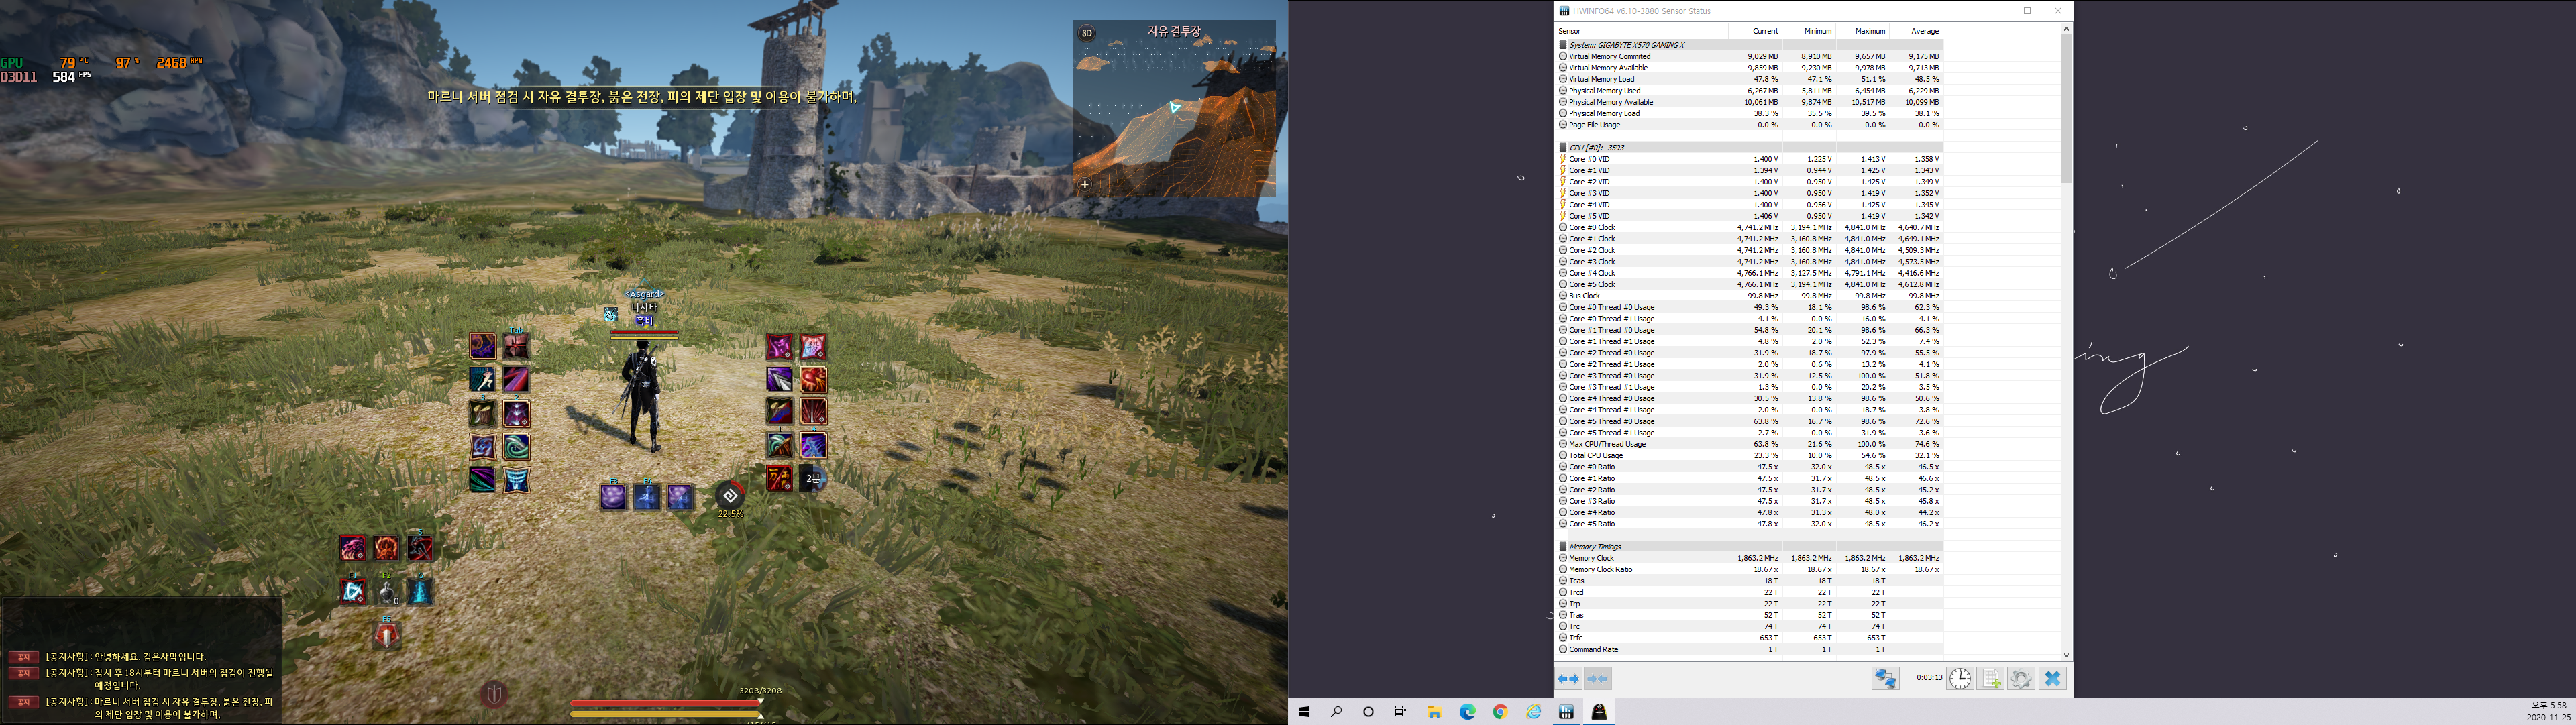The height and width of the screenshot is (725, 2576).
Task: Select the Command Rate row
Action: point(1750,649)
